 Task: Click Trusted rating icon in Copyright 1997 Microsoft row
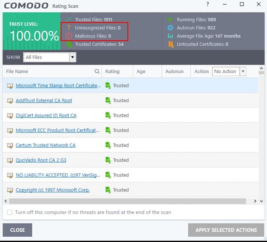(x=108, y=190)
